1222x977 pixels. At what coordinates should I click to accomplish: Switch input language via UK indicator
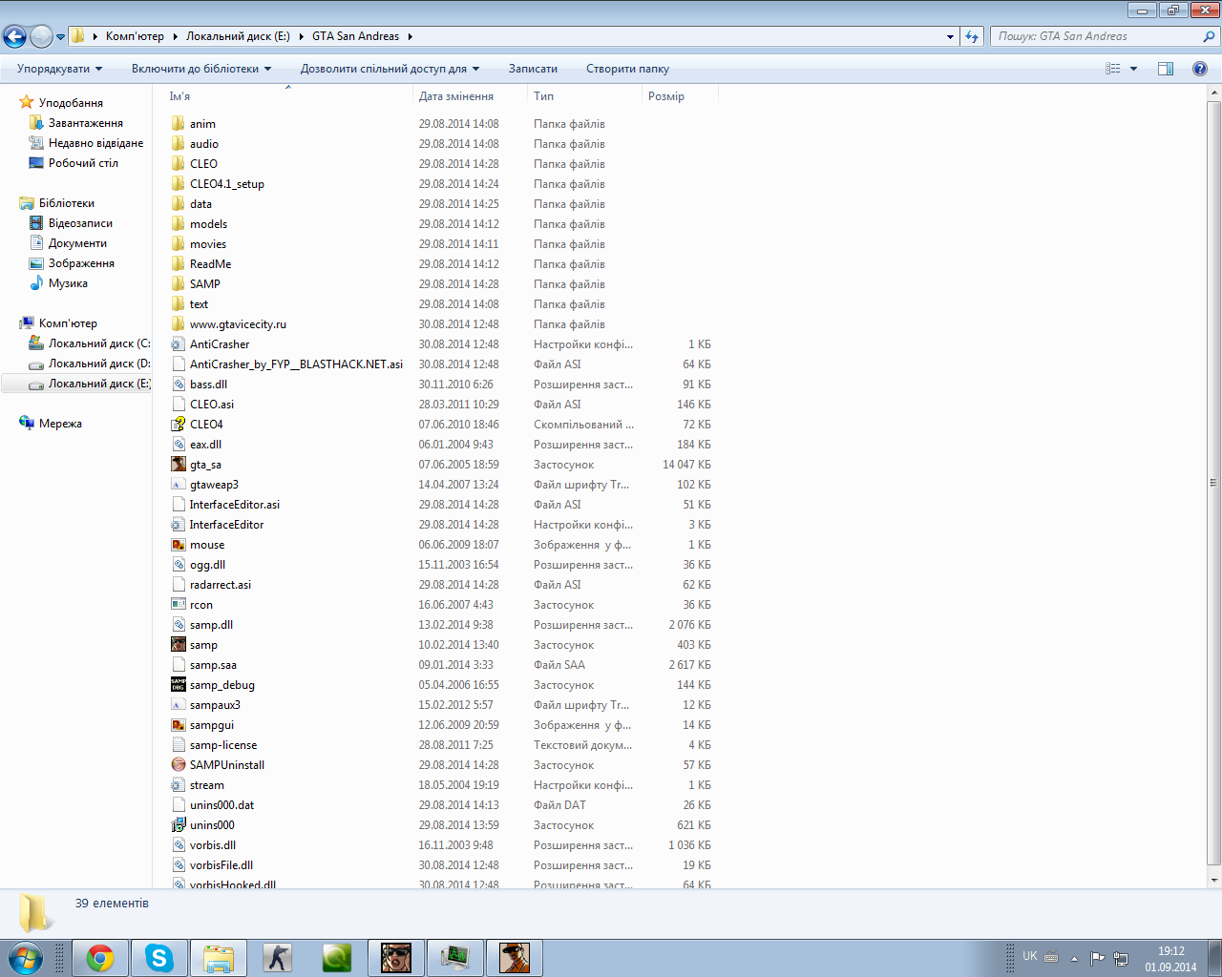pyautogui.click(x=1030, y=956)
